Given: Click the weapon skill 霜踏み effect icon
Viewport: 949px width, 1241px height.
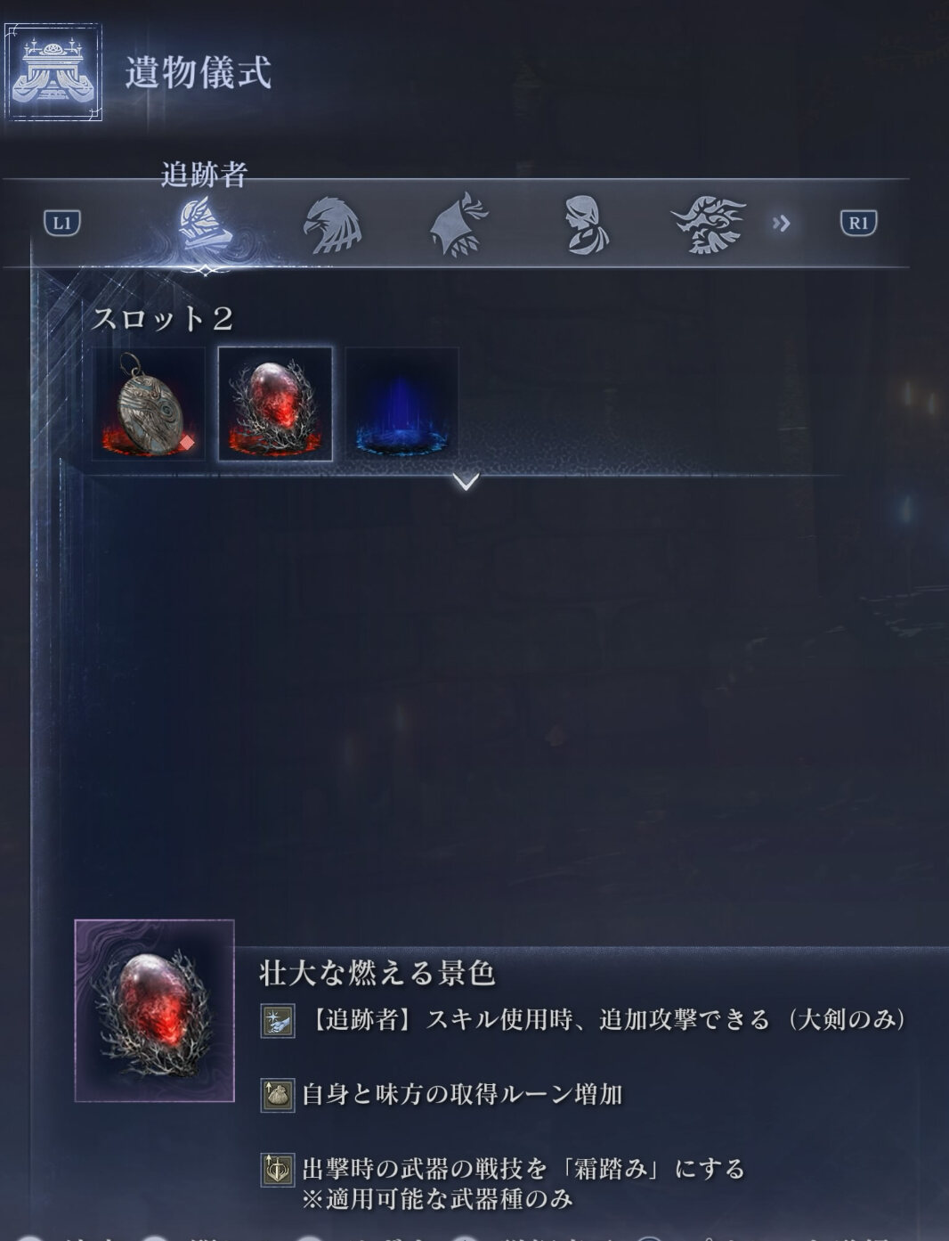Looking at the screenshot, I should click(277, 1169).
